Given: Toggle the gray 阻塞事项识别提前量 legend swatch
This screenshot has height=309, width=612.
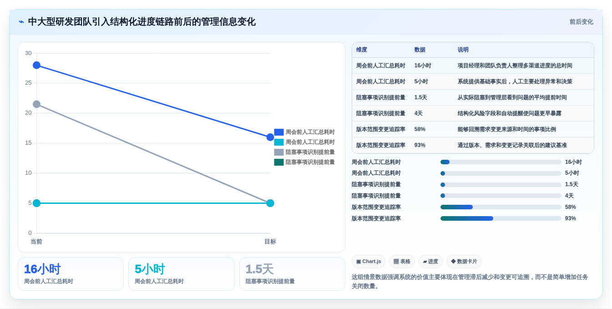Looking at the screenshot, I should 279,152.
